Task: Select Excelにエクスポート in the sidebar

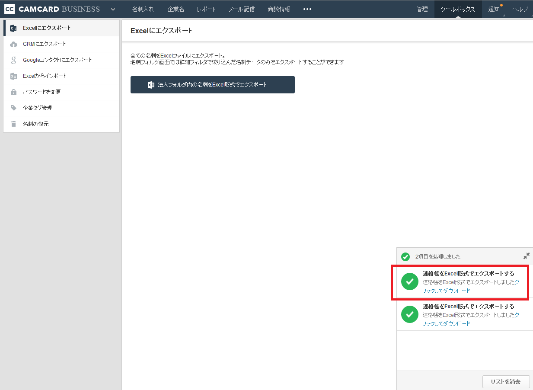Action: click(61, 28)
